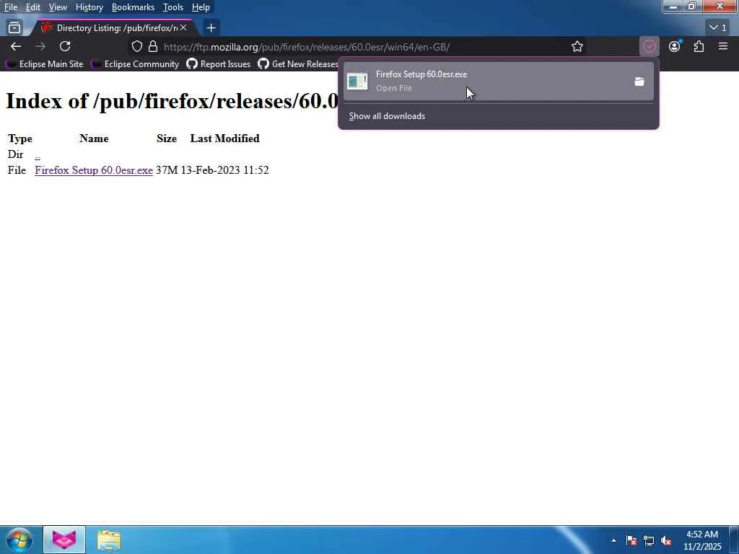Open the tab manager icon beside the tabs
This screenshot has width=739, height=554.
pyautogui.click(x=14, y=28)
